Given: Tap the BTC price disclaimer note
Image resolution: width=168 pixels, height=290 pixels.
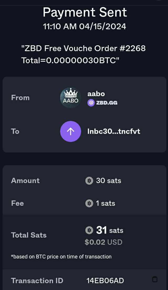Looking at the screenshot, I should [61, 257].
